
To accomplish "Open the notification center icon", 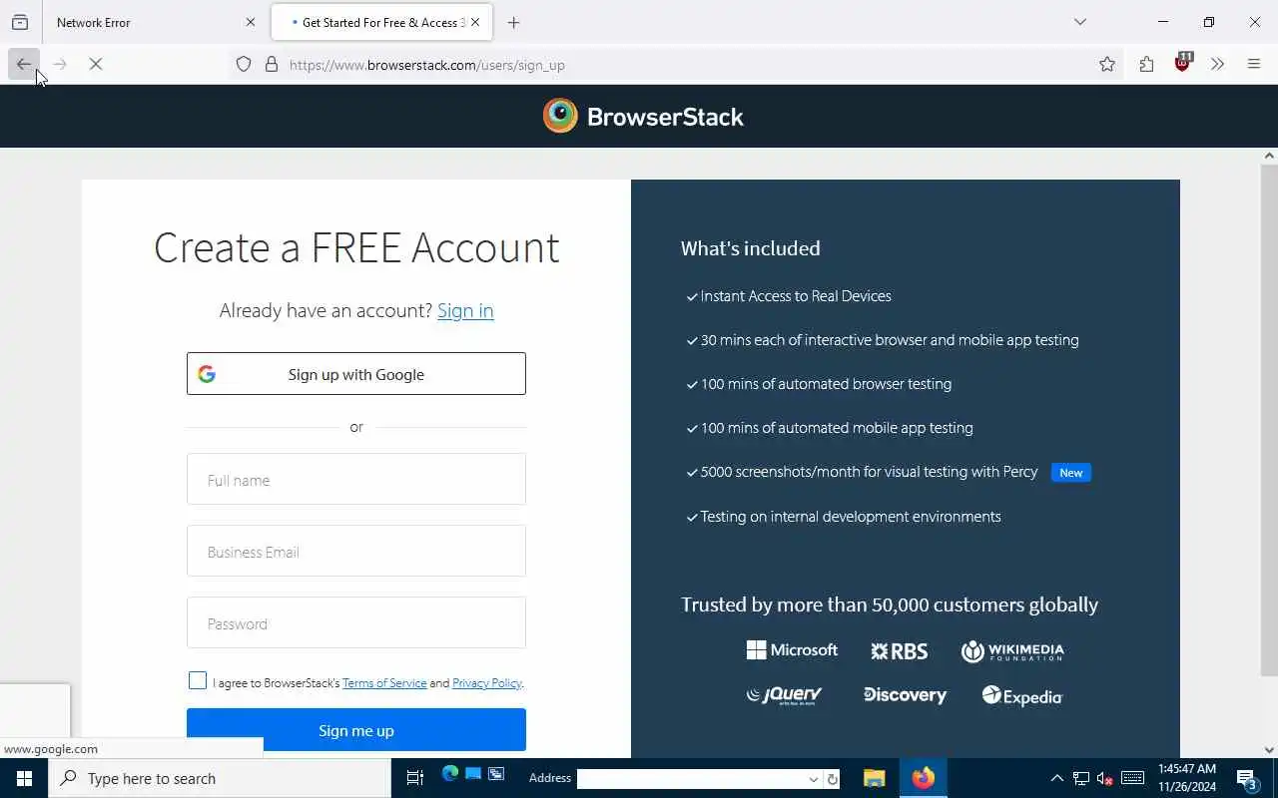I will tap(1247, 778).
